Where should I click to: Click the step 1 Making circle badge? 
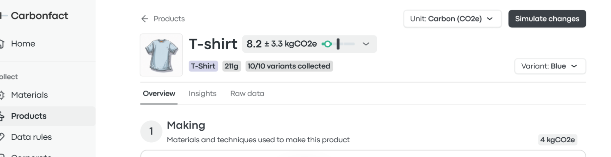pos(151,131)
